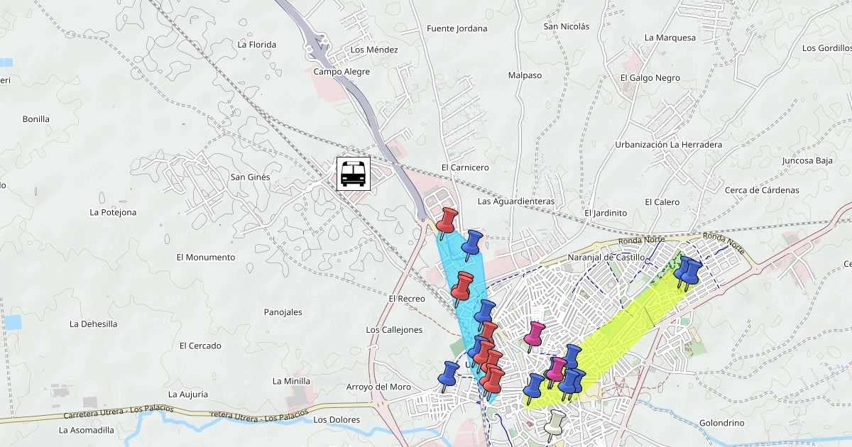Click the blue pond near La Dehesilla
This screenshot has width=852, height=447.
(12, 323)
